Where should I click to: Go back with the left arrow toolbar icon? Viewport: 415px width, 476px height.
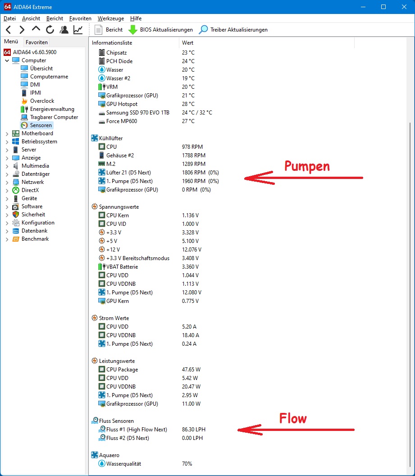[x=9, y=30]
